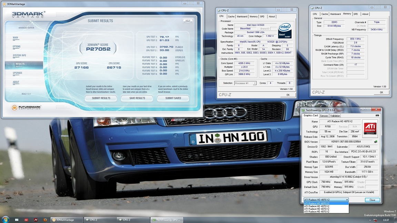Open Options in the 3DMark sidebar
This screenshot has height=223, width=397.
pyautogui.click(x=17, y=46)
